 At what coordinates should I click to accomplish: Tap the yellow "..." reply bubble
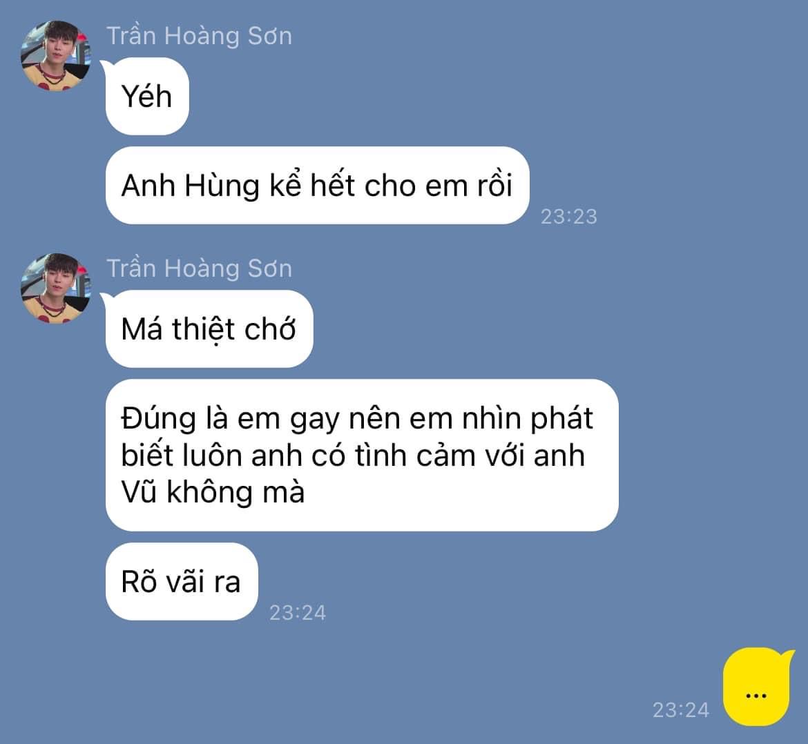[x=756, y=687]
